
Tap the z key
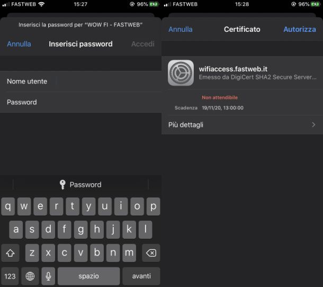click(x=32, y=253)
